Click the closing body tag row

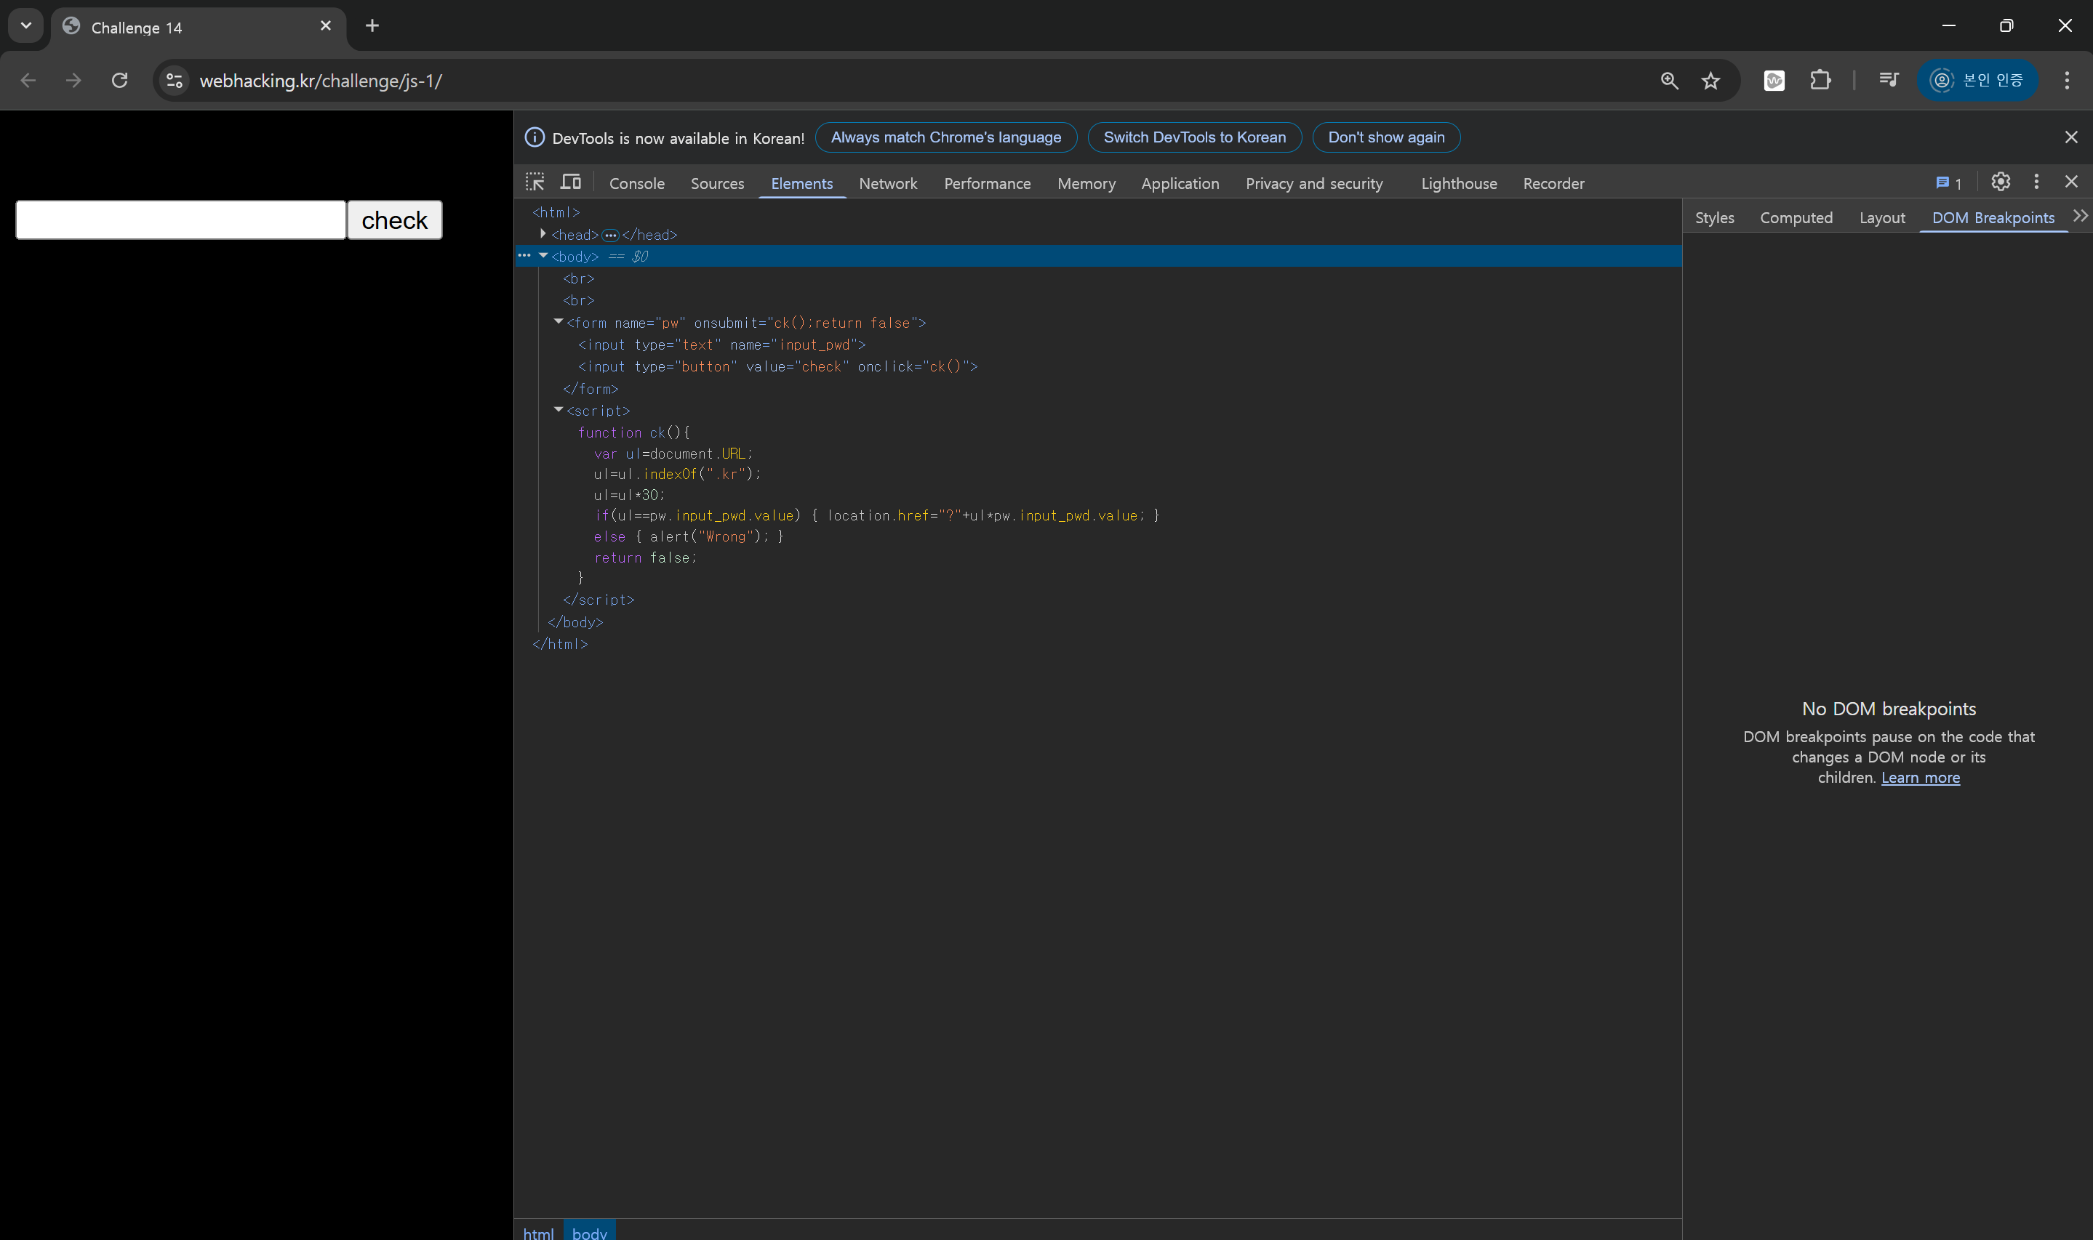pyautogui.click(x=575, y=621)
